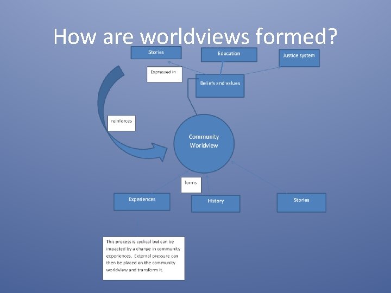Select the slide title "How are worldviews formed?"

pyautogui.click(x=195, y=36)
